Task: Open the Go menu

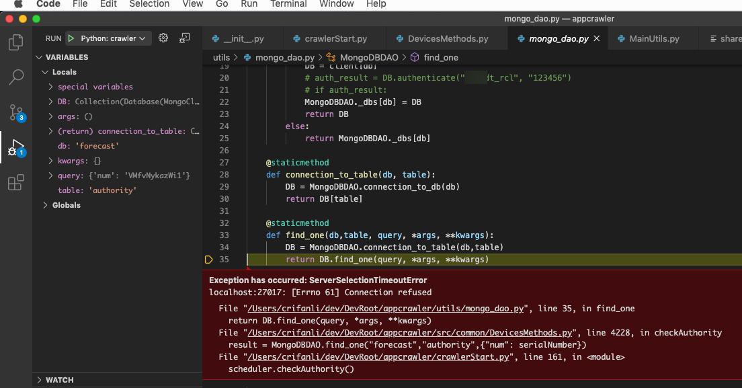Action: point(222,4)
